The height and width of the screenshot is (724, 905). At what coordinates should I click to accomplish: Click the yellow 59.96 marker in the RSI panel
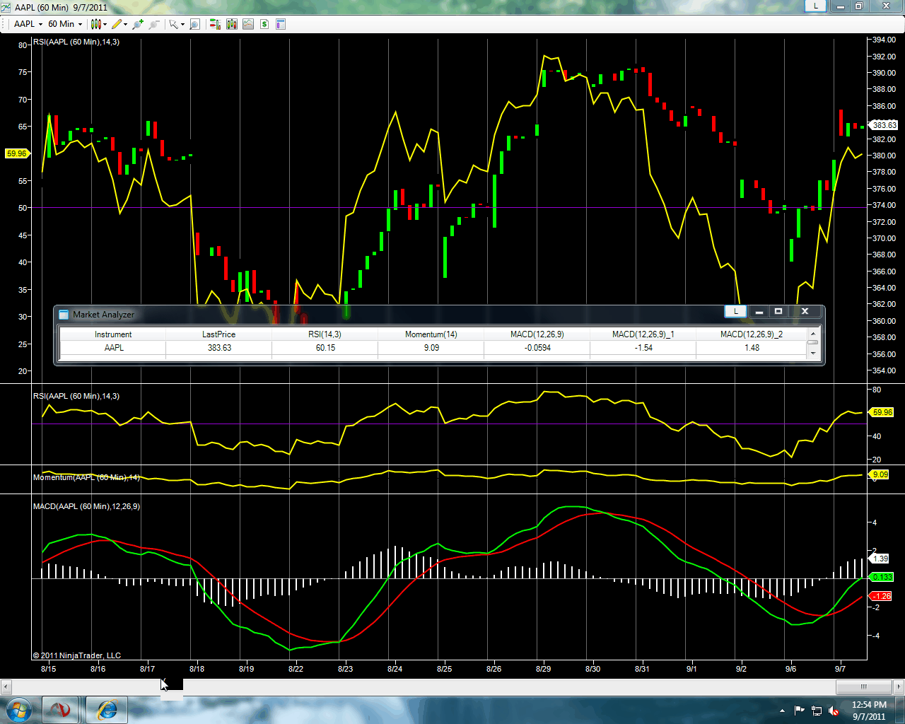click(x=882, y=412)
